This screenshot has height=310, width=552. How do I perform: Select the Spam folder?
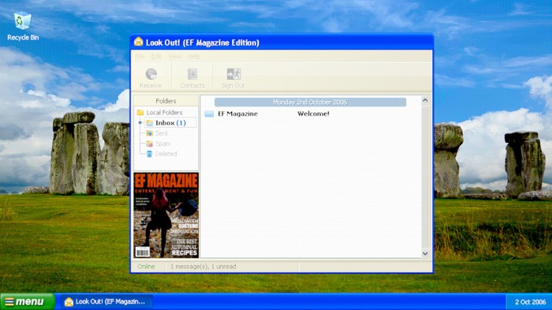coord(163,143)
